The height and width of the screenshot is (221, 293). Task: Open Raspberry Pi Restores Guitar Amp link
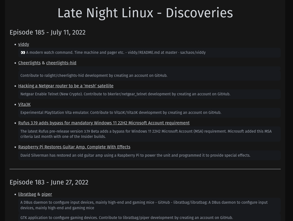(74, 147)
